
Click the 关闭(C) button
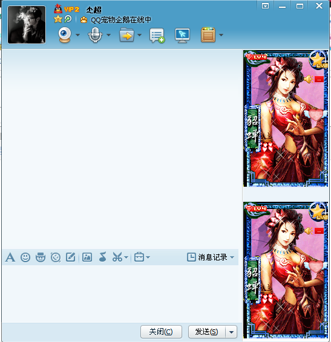coord(161,332)
